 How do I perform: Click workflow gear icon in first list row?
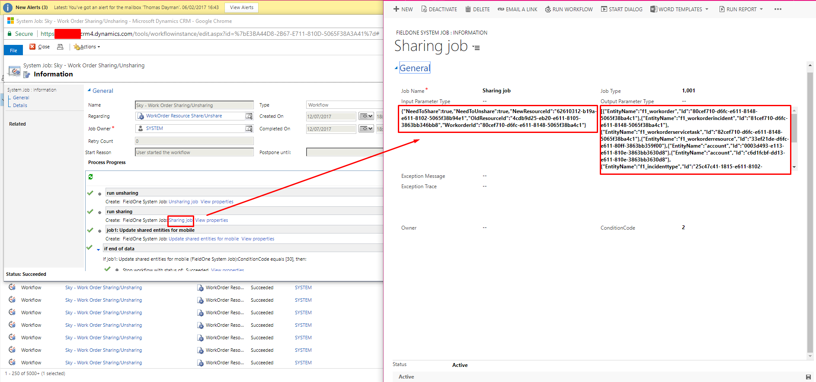pyautogui.click(x=12, y=287)
